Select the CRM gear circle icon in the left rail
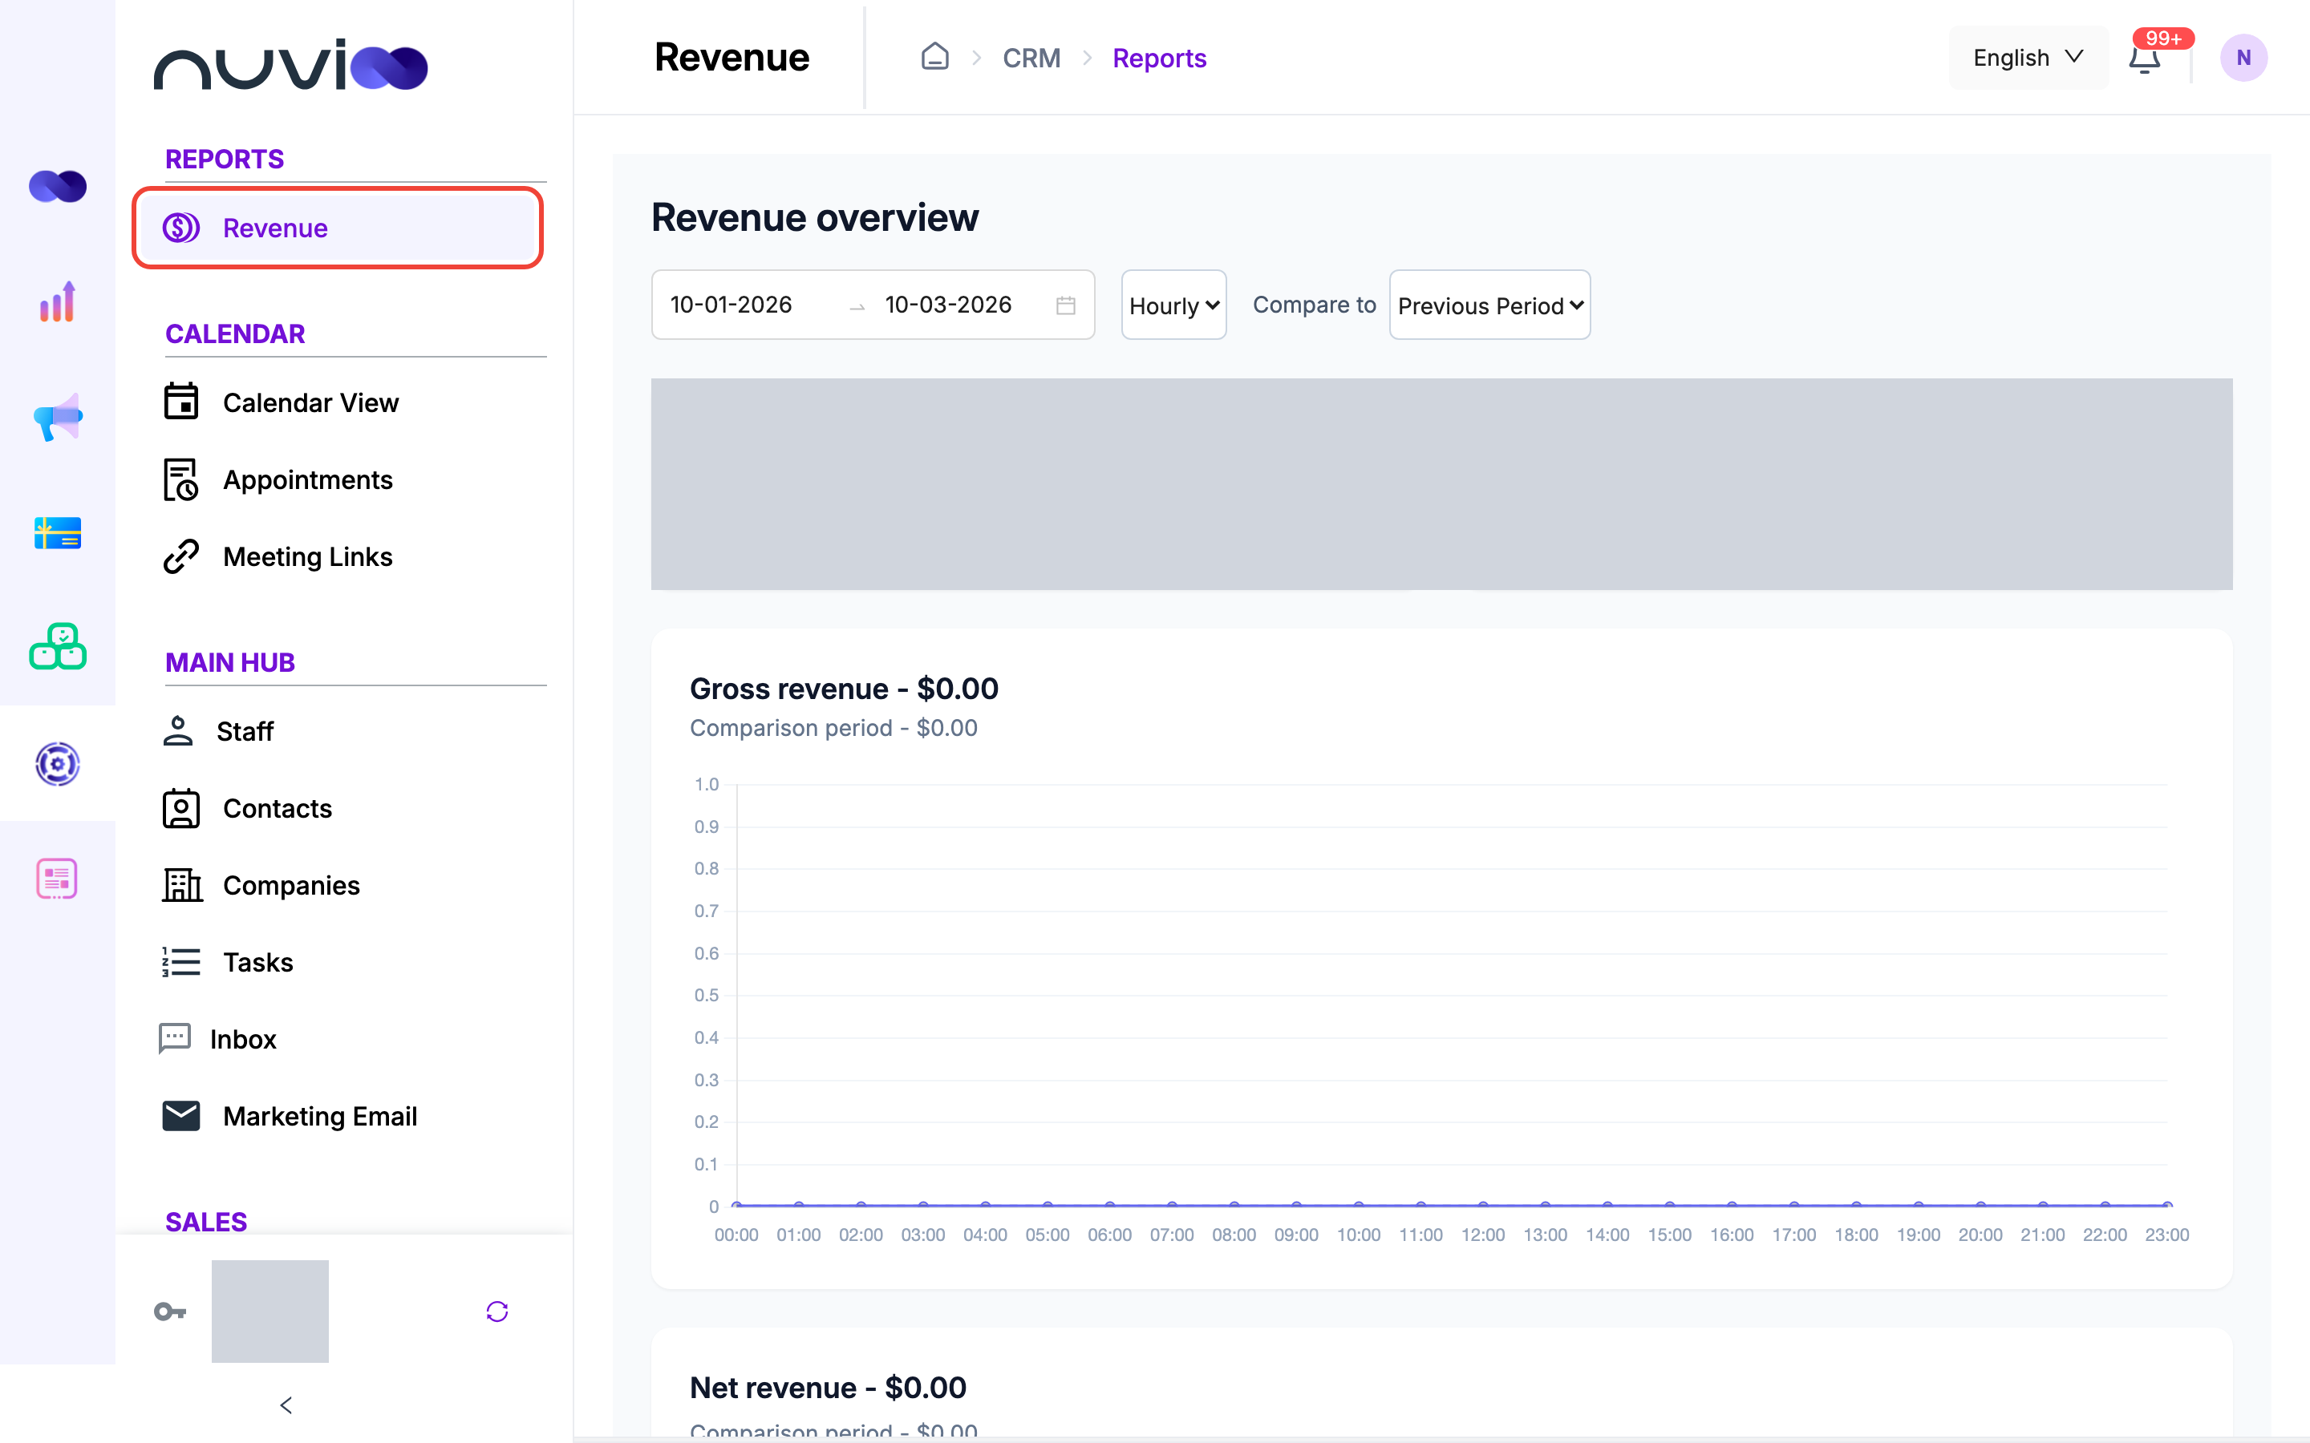This screenshot has height=1443, width=2310. (x=57, y=763)
